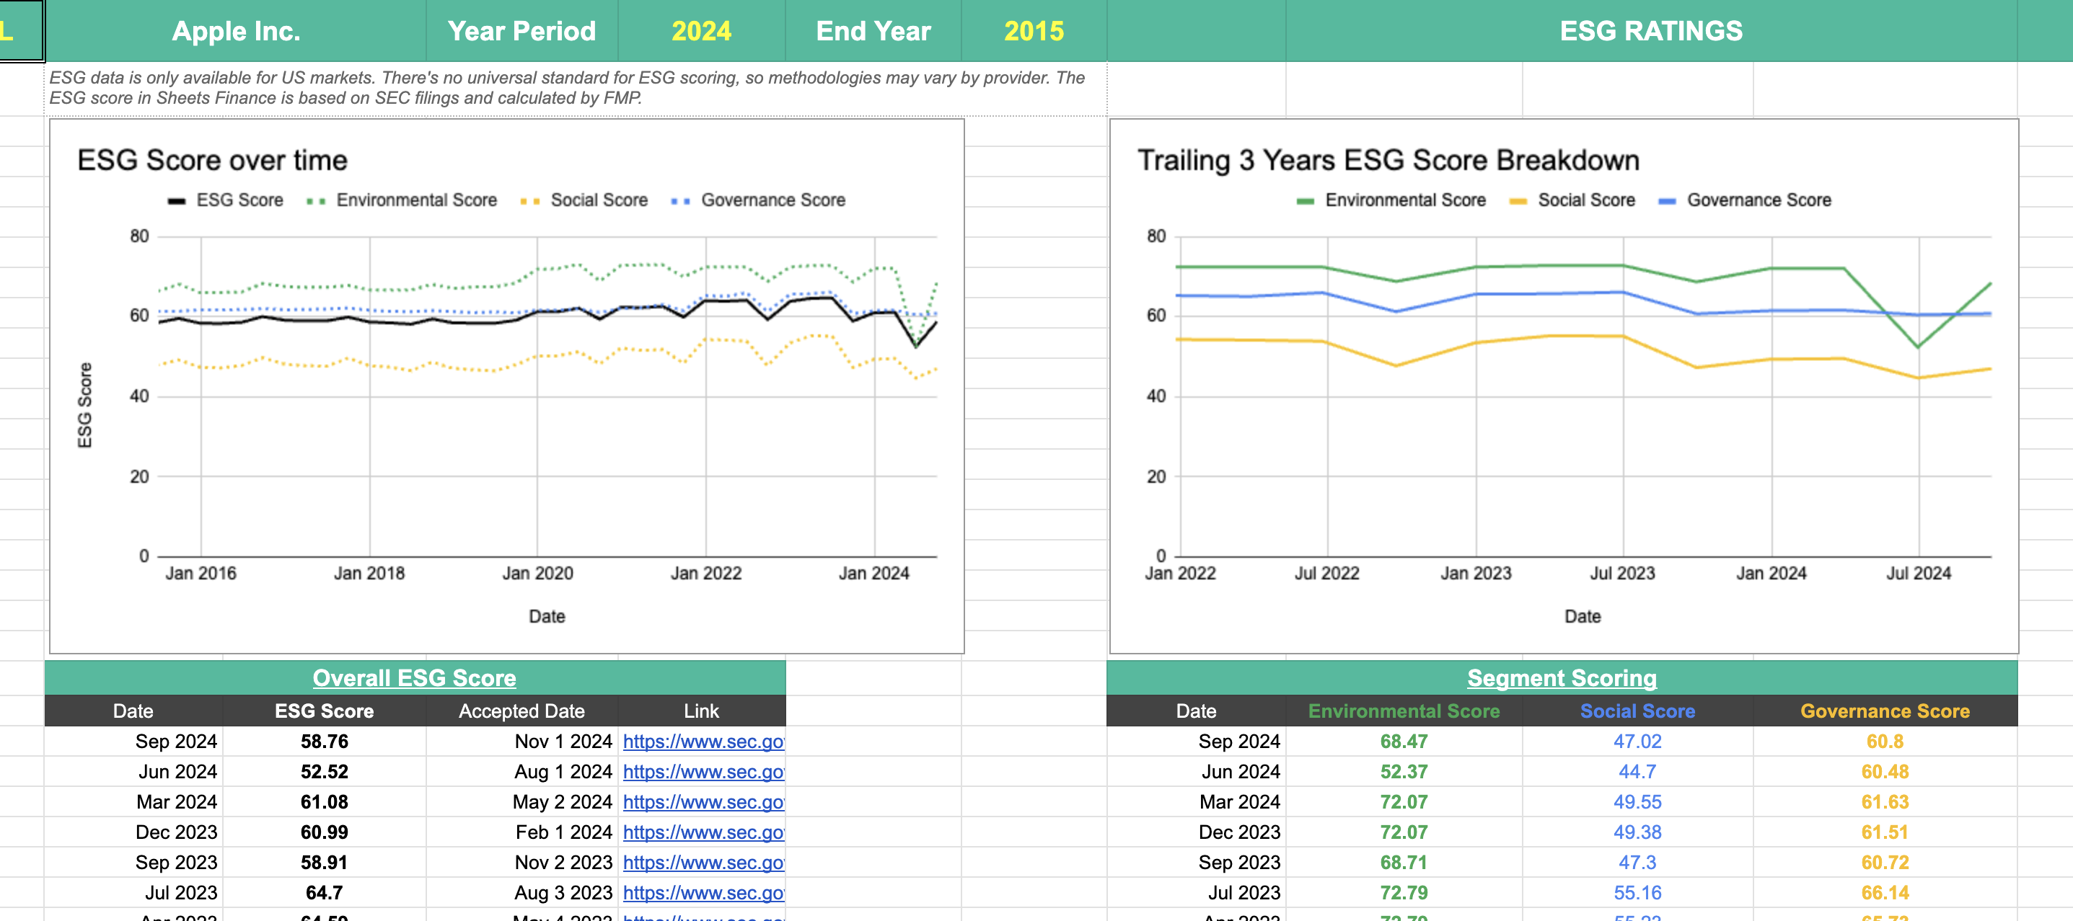2073x921 pixels.
Task: Select the ESG Score column header
Action: [x=325, y=711]
